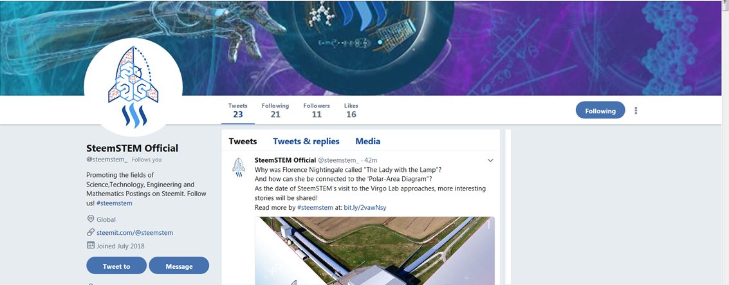This screenshot has width=729, height=285.
Task: View the 21 Following list
Action: pos(275,110)
